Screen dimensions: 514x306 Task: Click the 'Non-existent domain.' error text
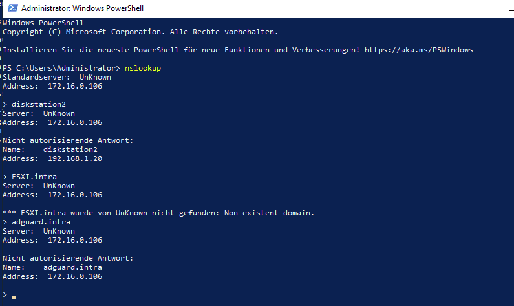click(x=269, y=213)
